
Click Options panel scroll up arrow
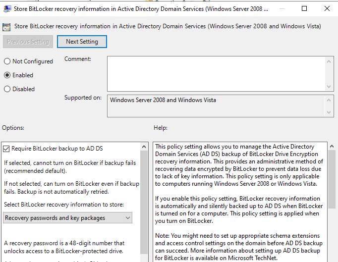point(144,147)
